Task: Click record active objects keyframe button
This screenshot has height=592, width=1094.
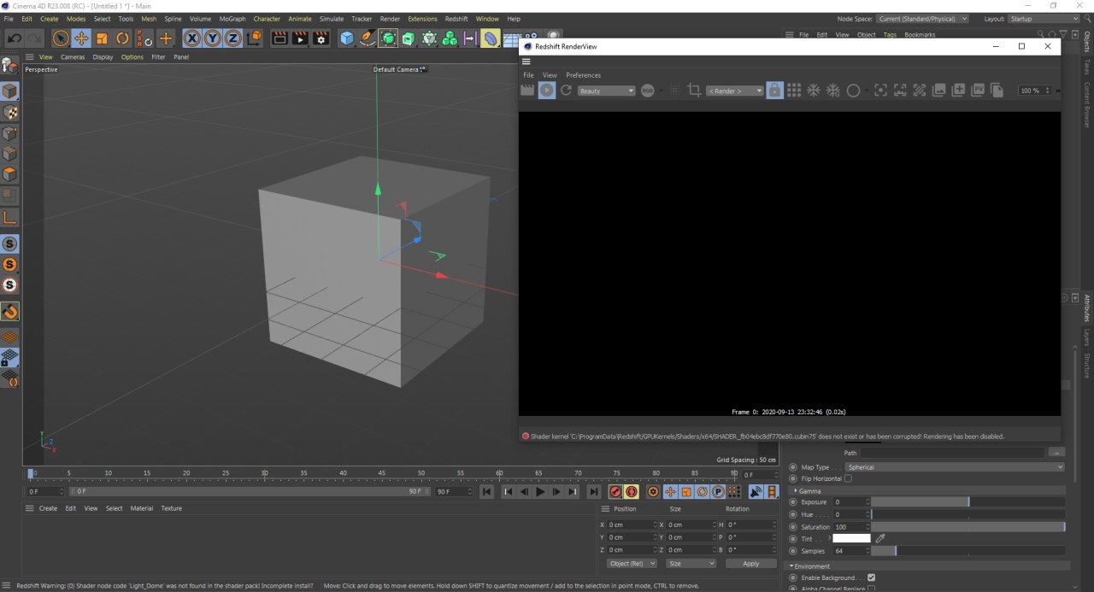Action: tap(615, 491)
